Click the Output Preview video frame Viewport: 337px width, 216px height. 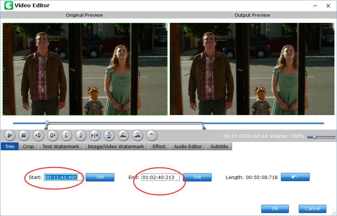click(252, 69)
